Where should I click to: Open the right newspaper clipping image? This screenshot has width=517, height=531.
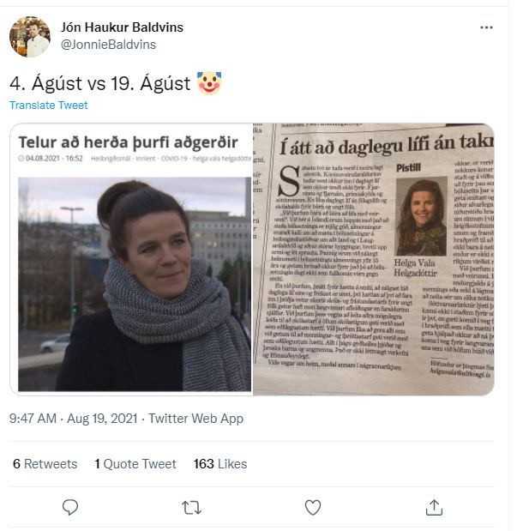click(374, 259)
